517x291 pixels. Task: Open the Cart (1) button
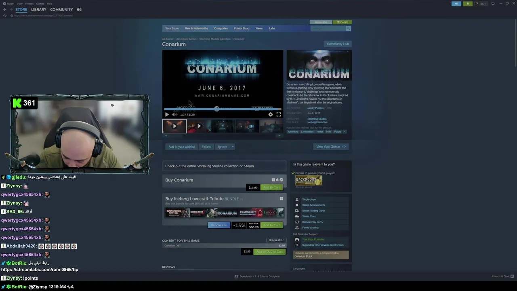pyautogui.click(x=343, y=22)
